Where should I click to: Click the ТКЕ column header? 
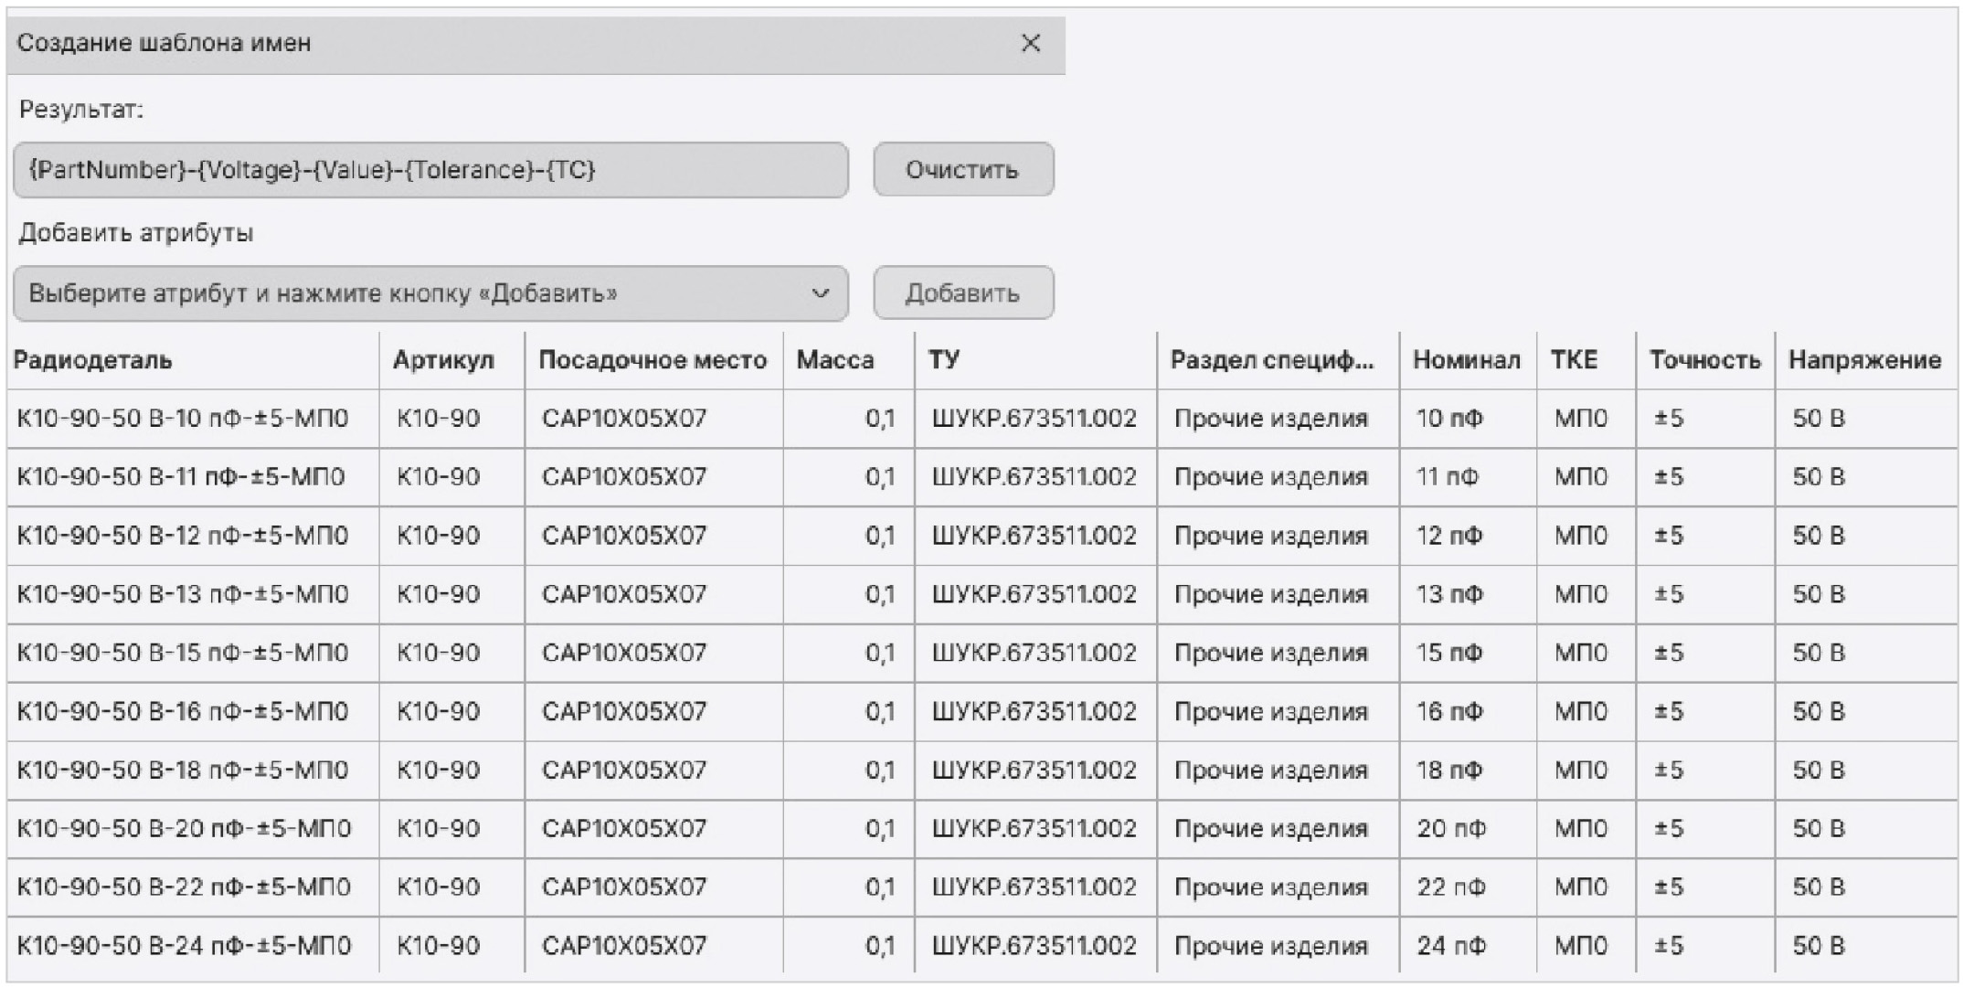coord(1574,360)
